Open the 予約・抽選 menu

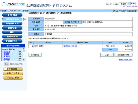coord(12,15)
